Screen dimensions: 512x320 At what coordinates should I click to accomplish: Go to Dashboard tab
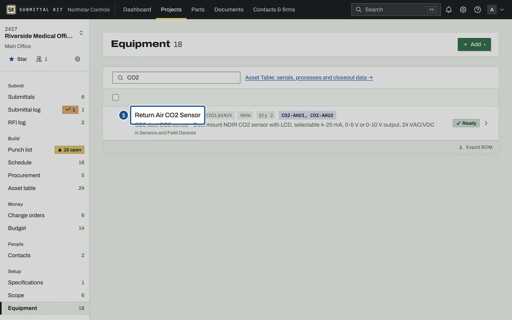(137, 10)
